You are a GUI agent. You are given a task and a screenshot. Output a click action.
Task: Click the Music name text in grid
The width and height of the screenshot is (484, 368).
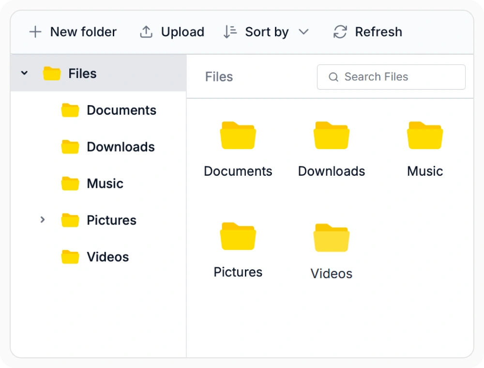coord(425,171)
